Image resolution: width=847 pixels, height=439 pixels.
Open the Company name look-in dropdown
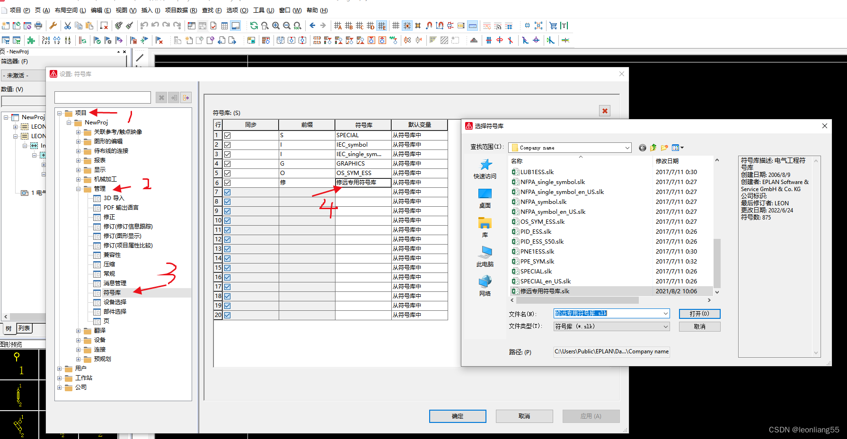click(x=627, y=148)
